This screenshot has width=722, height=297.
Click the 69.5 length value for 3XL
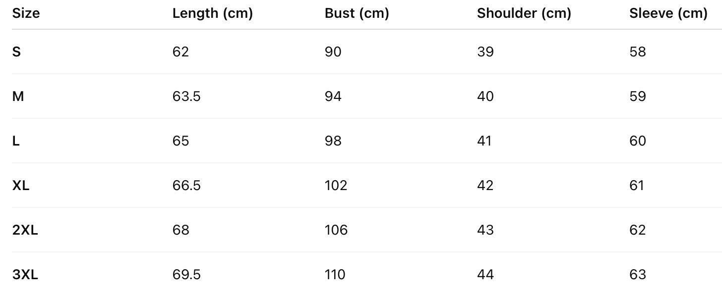click(186, 275)
